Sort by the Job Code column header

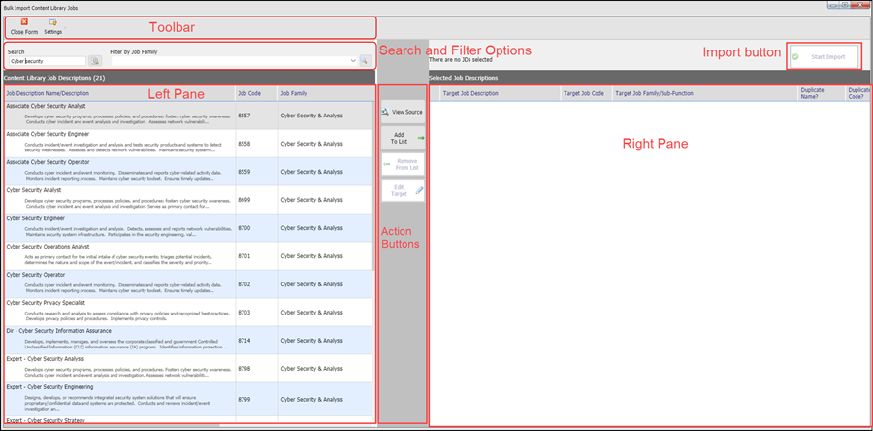[x=257, y=93]
